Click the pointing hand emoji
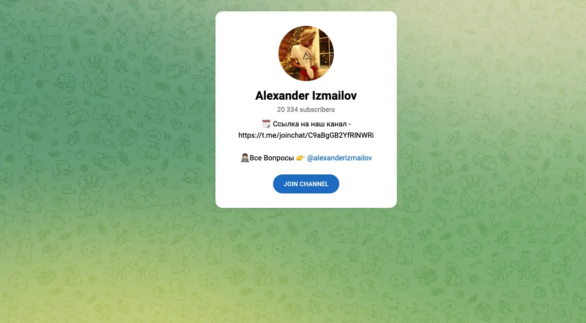Viewport: 586px width, 323px height. pyautogui.click(x=300, y=158)
